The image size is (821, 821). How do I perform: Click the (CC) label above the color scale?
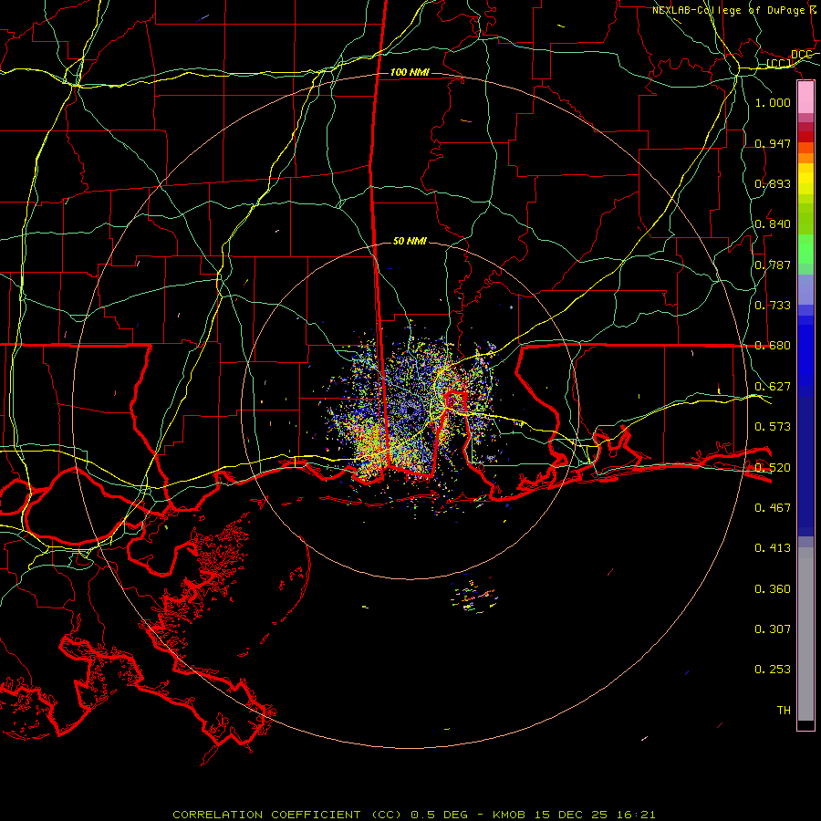[x=779, y=63]
